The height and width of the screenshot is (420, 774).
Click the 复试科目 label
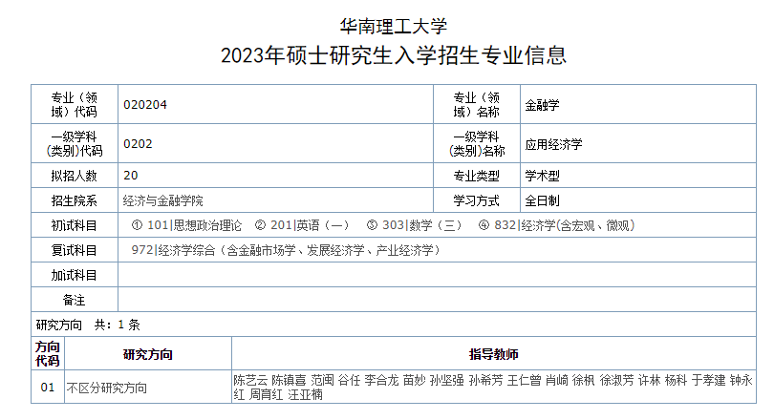pos(75,250)
